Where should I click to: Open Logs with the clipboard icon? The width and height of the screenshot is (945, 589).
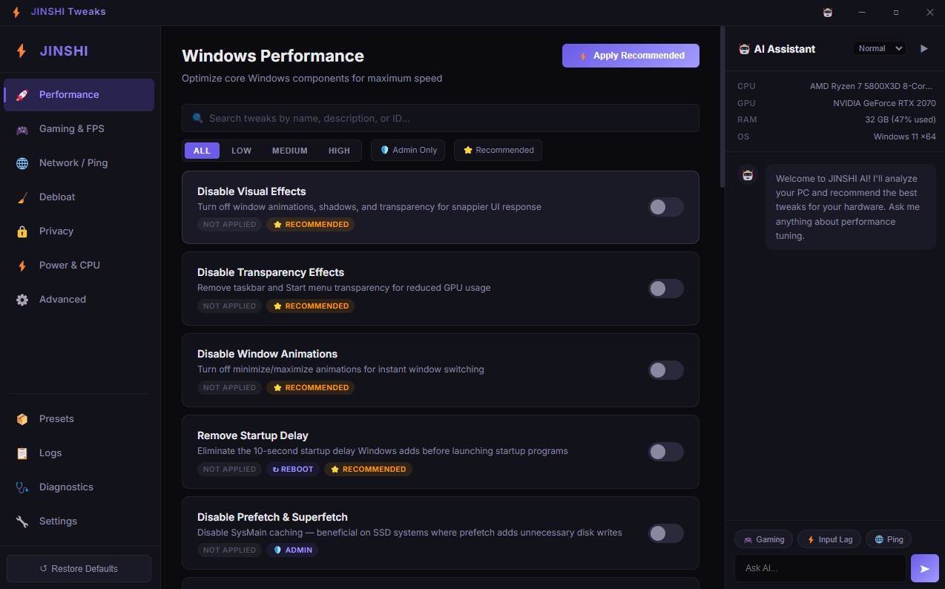tap(22, 453)
